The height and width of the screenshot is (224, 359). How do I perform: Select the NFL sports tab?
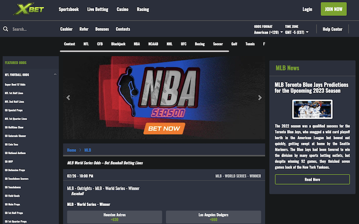click(x=86, y=44)
